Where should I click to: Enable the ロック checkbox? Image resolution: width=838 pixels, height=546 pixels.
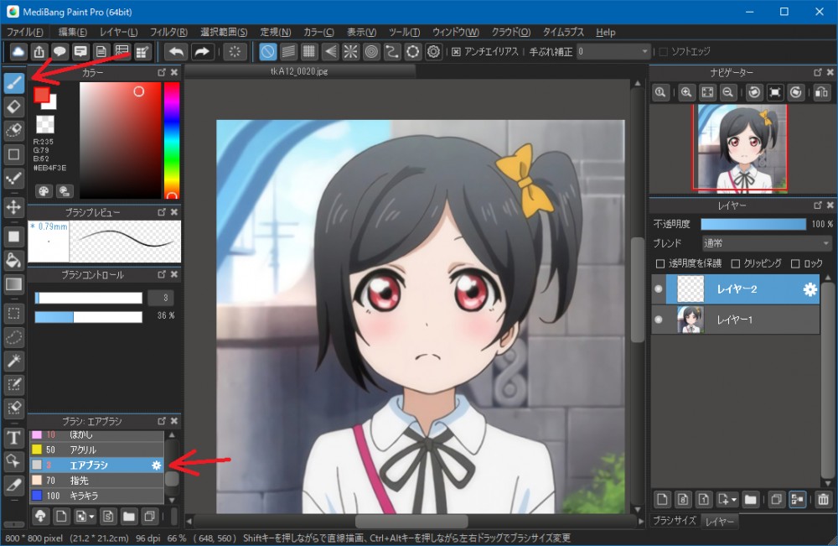tap(795, 263)
